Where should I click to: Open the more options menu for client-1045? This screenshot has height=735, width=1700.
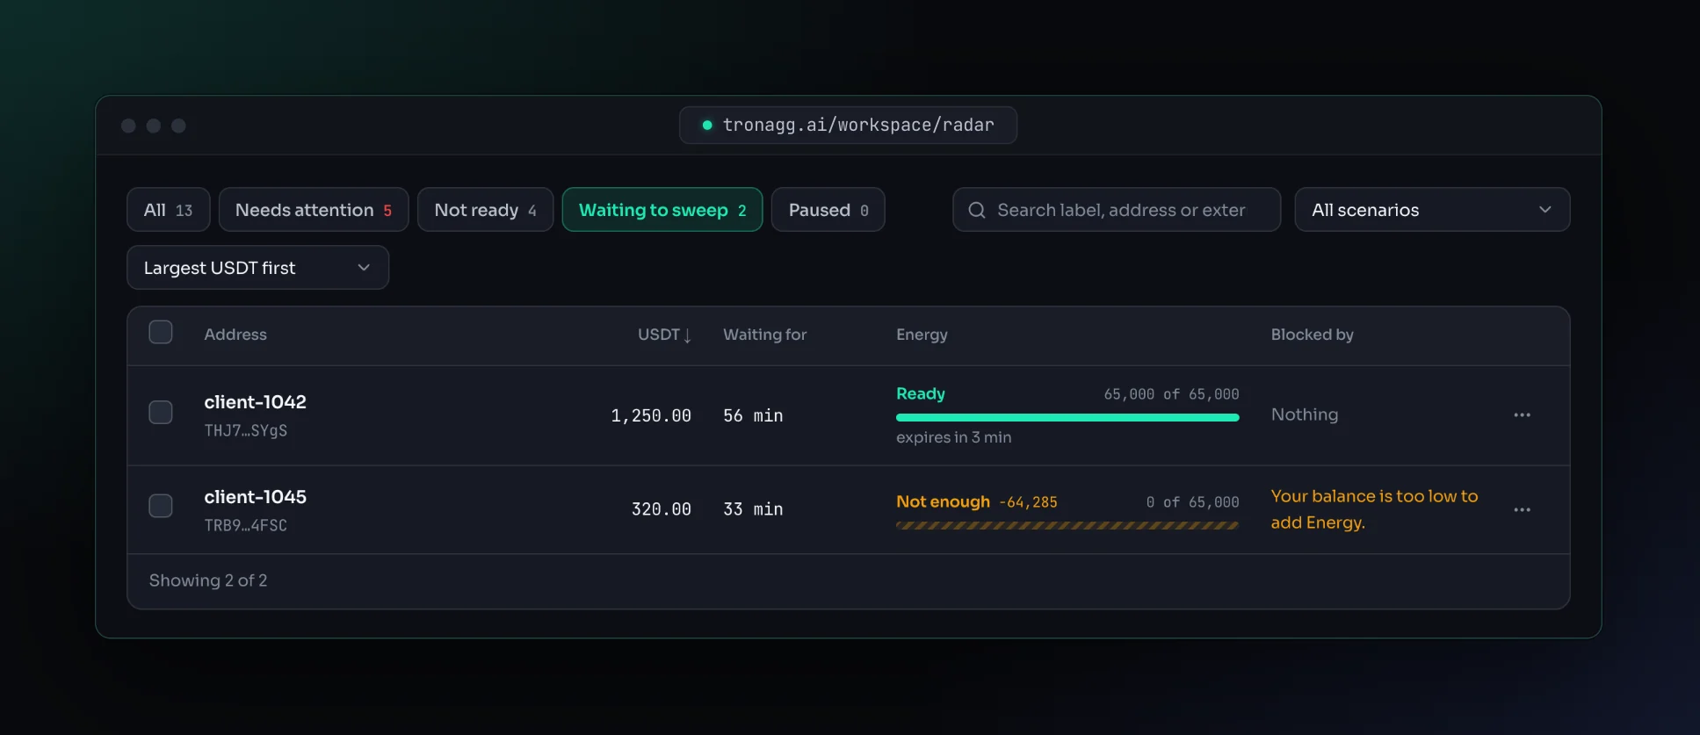click(x=1522, y=509)
